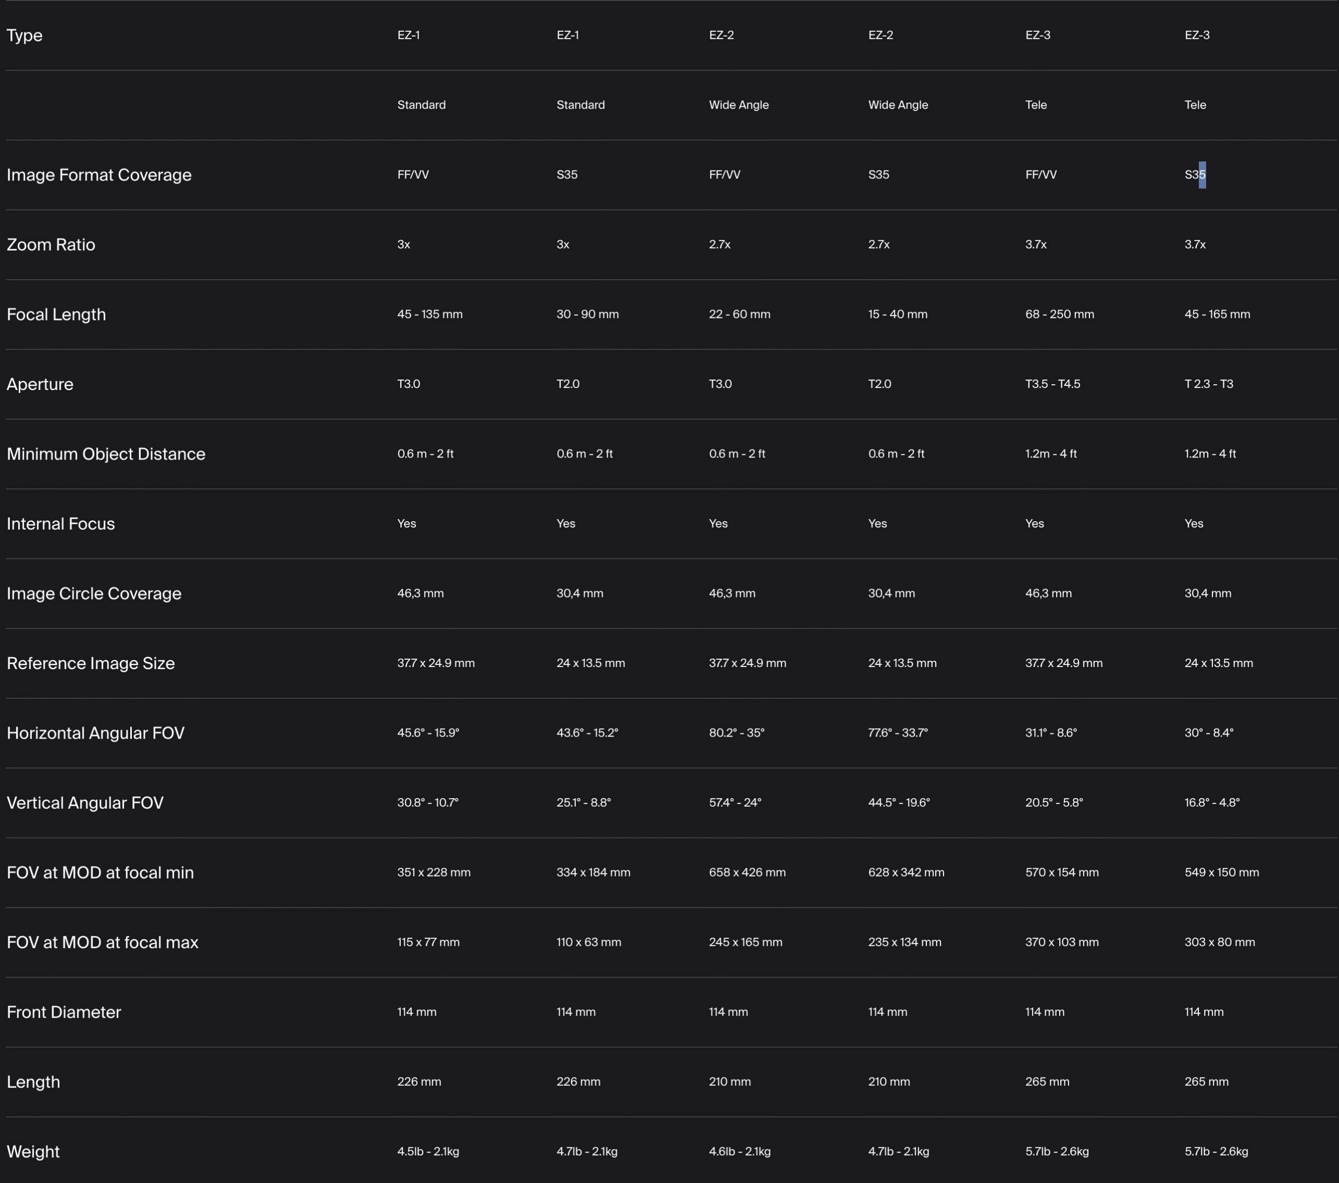Click FOV value '303 x 80 mm'
1339x1183 pixels.
pyautogui.click(x=1220, y=942)
